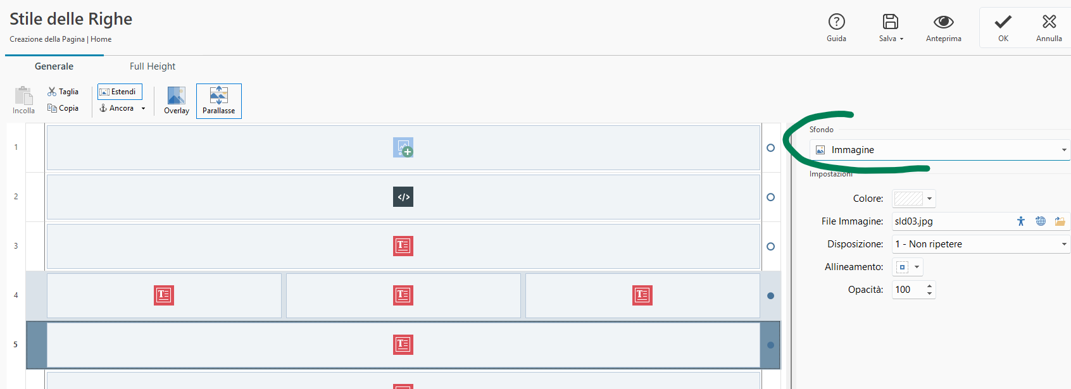Image resolution: width=1071 pixels, height=389 pixels.
Task: Select the Overlay tool icon
Action: (177, 96)
